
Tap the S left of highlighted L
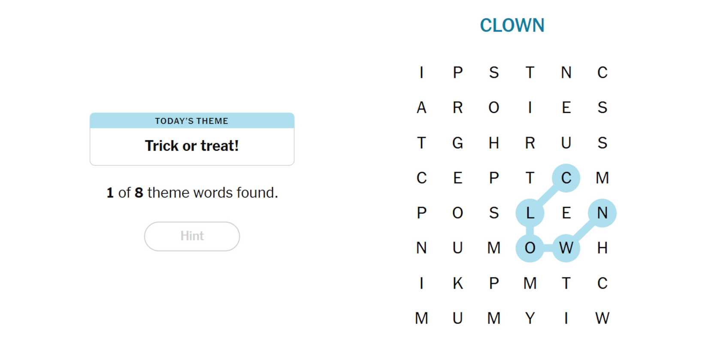pos(494,213)
